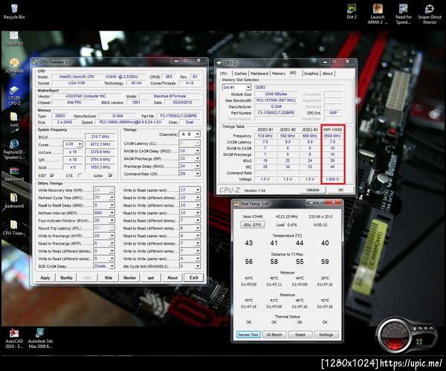Open the Refresh Interval (tREFI) dropdown
The width and height of the screenshot is (446, 371).
[x=104, y=213]
